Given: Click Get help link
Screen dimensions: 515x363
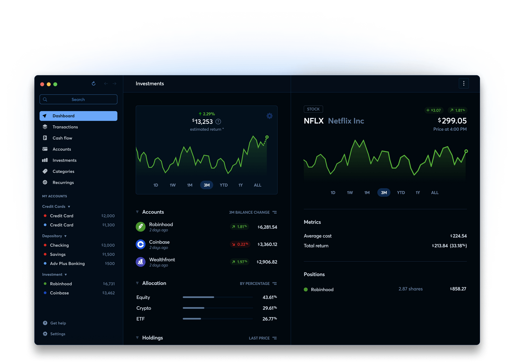Looking at the screenshot, I should coord(58,323).
